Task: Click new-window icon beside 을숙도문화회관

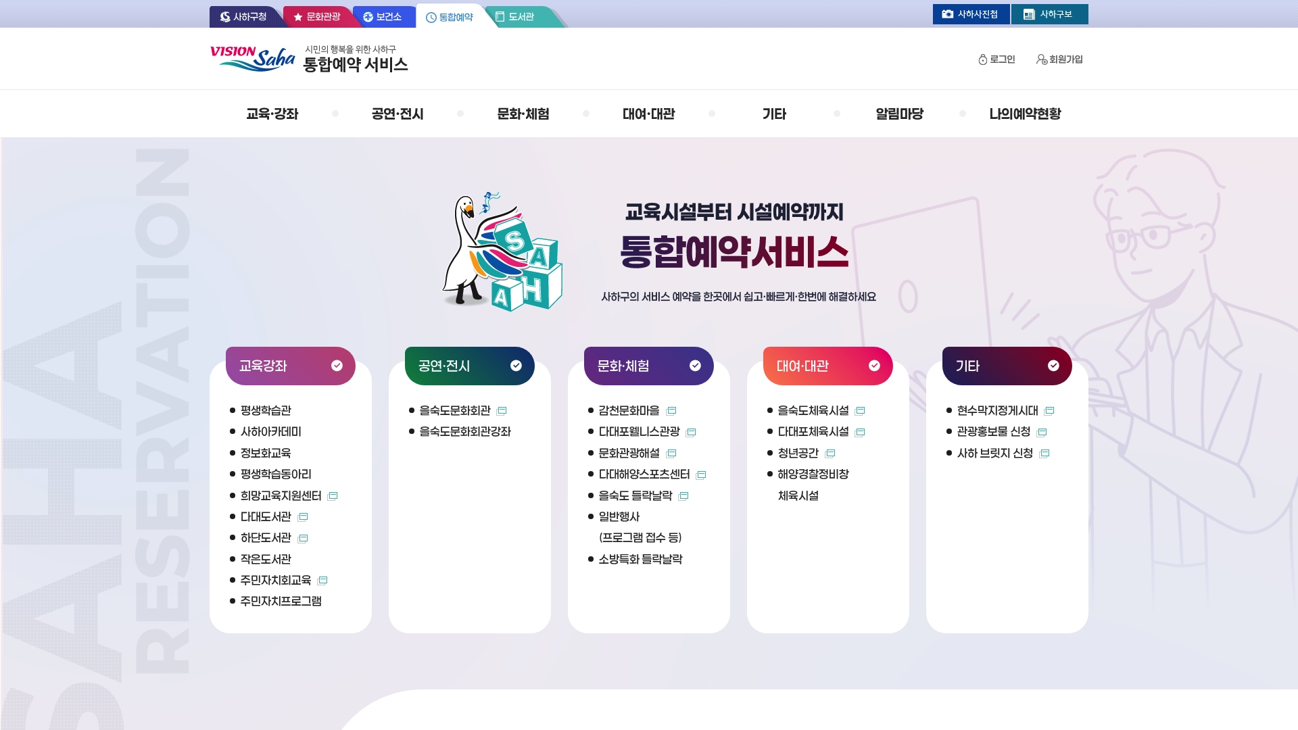Action: pyautogui.click(x=502, y=411)
